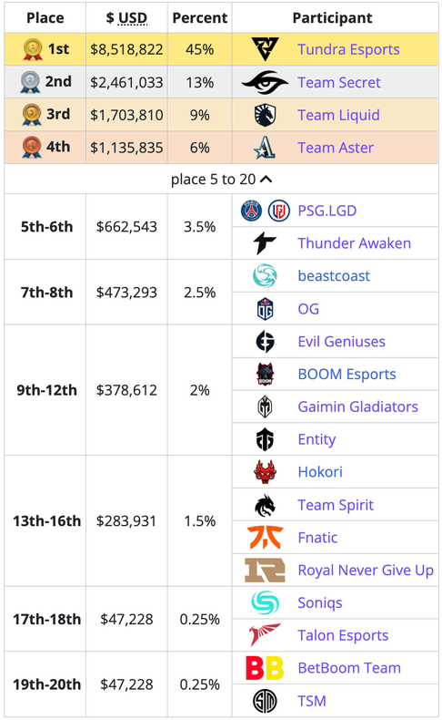Click the LGD red shield logo
Viewport: 442px width, 720px height.
coord(278,211)
